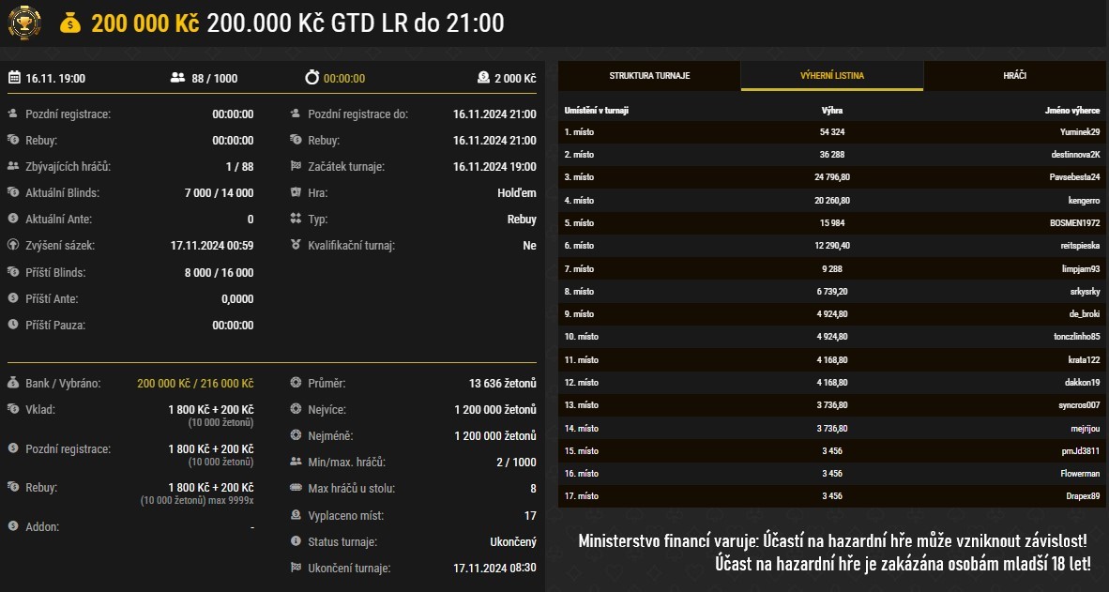Select the money bag icon beside 200 000 Kč
Image resolution: width=1109 pixels, height=592 pixels.
(x=73, y=23)
